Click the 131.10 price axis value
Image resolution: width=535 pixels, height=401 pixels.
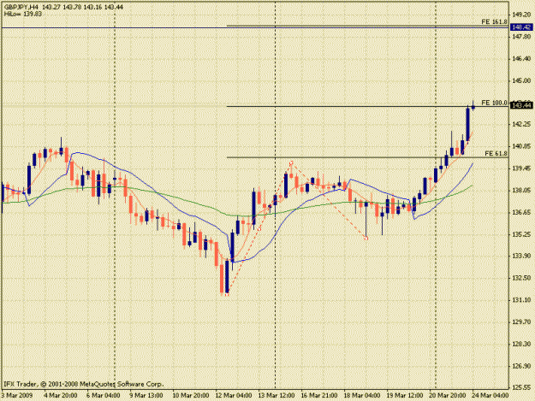pyautogui.click(x=521, y=300)
